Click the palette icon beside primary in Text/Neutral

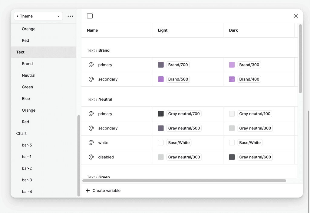[91, 114]
